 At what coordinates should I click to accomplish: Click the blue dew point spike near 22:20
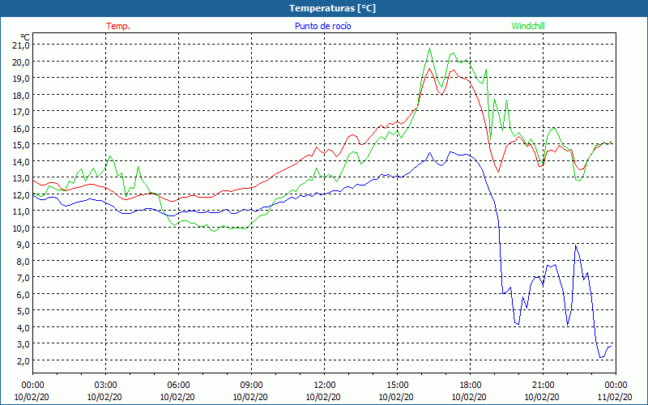(575, 245)
